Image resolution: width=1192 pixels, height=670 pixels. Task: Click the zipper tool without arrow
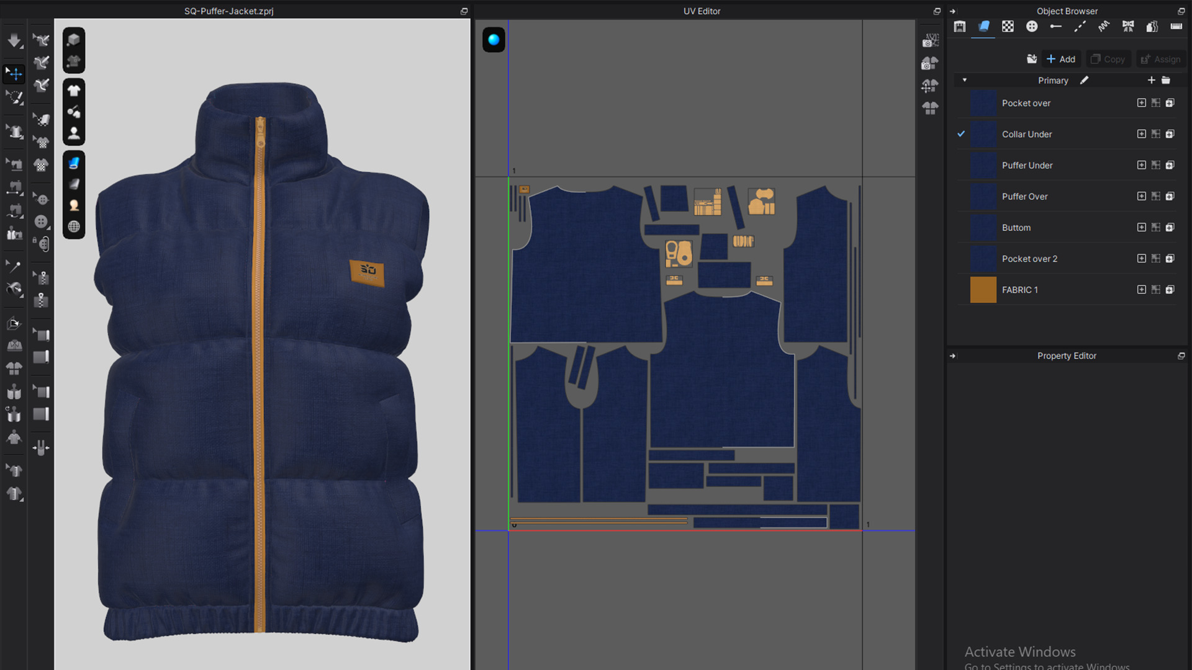point(41,301)
